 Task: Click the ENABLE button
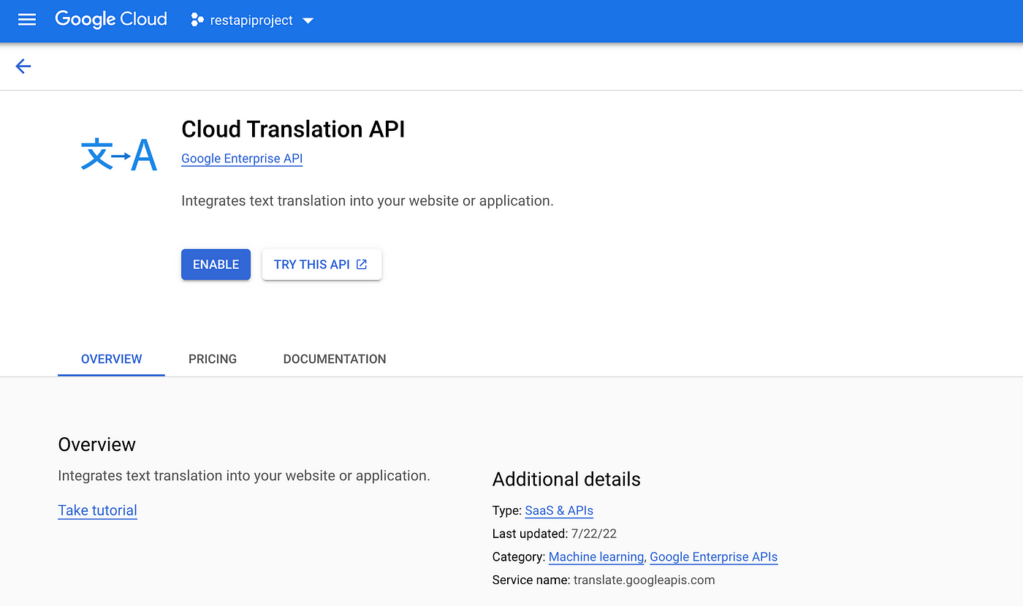pyautogui.click(x=216, y=265)
